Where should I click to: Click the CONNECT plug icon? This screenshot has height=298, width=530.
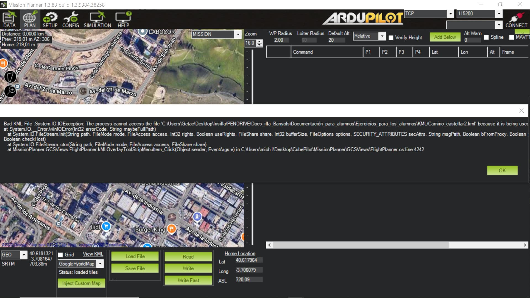(516, 20)
